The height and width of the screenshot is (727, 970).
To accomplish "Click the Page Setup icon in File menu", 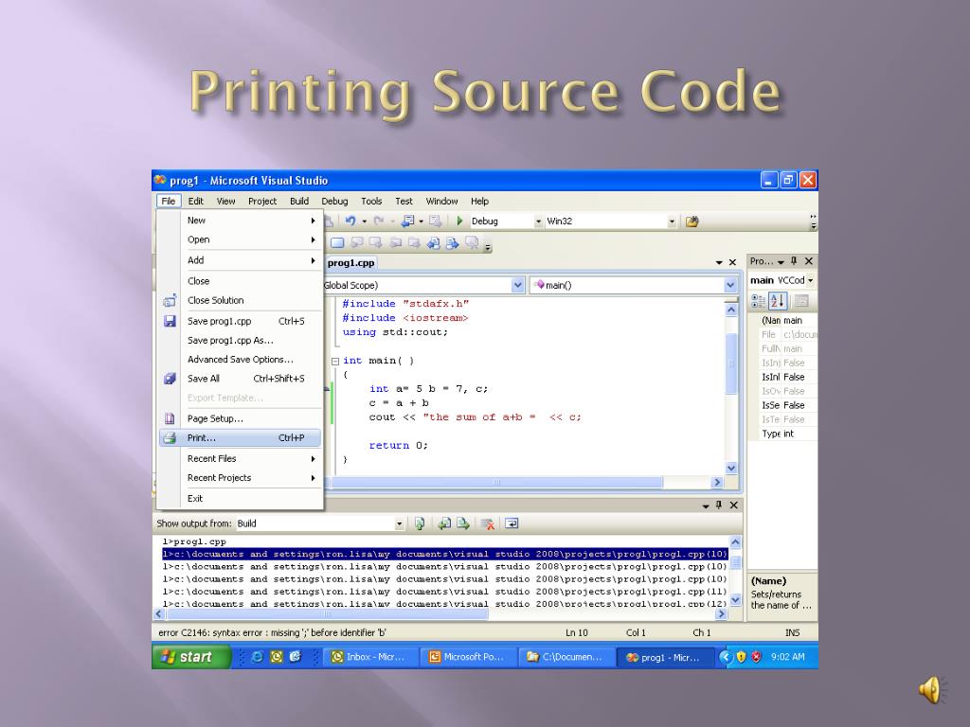I will point(170,418).
